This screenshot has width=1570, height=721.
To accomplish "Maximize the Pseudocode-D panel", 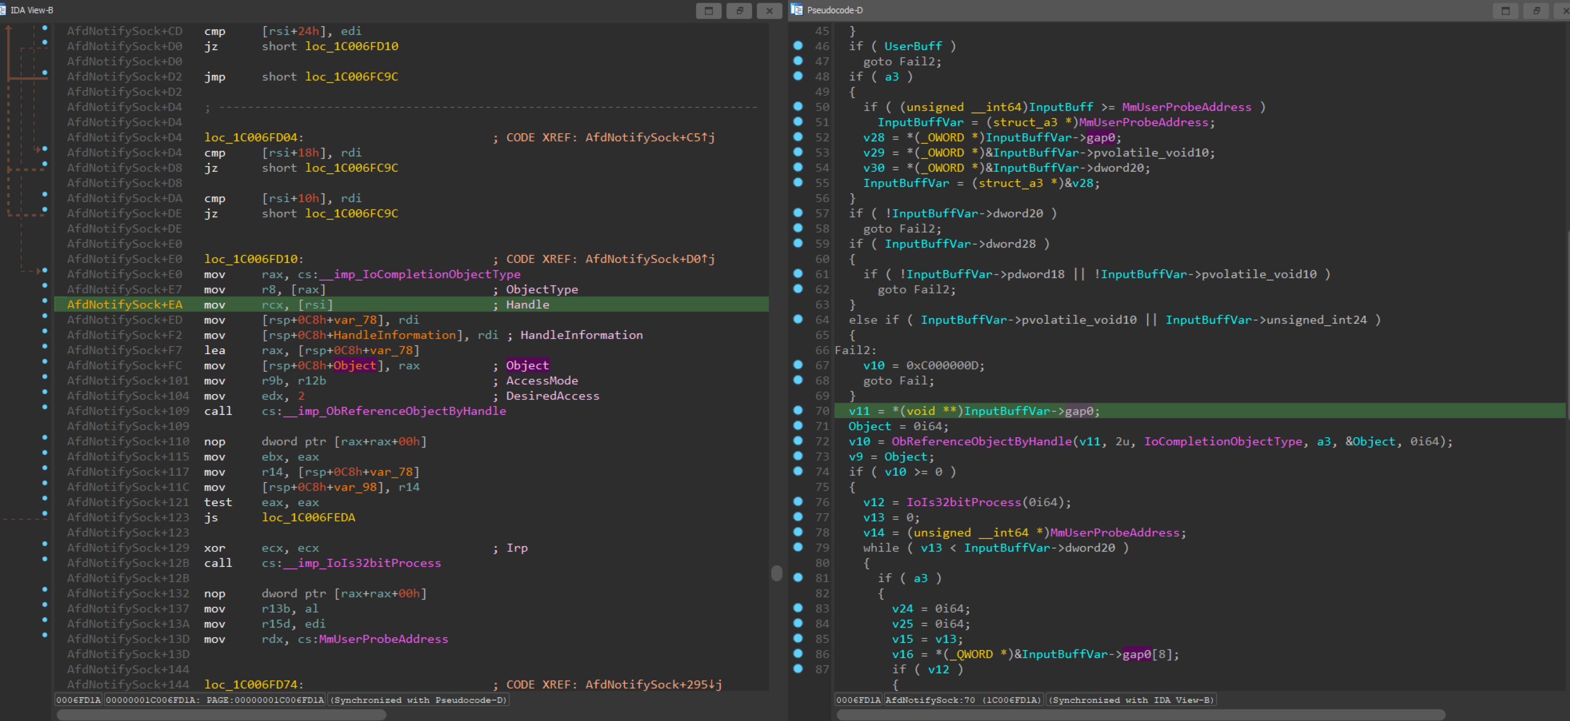I will click(1505, 10).
